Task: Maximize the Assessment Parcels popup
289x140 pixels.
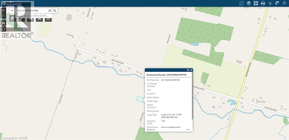Action: [x=188, y=70]
